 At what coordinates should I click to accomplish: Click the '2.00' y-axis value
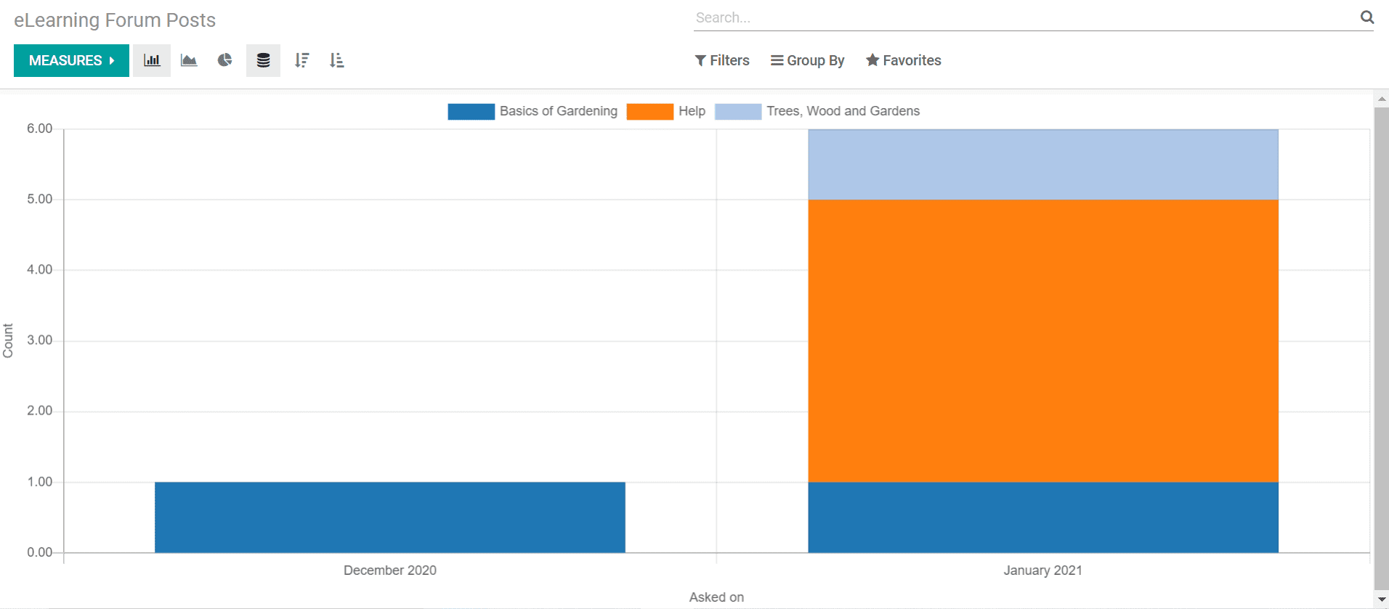pyautogui.click(x=40, y=411)
